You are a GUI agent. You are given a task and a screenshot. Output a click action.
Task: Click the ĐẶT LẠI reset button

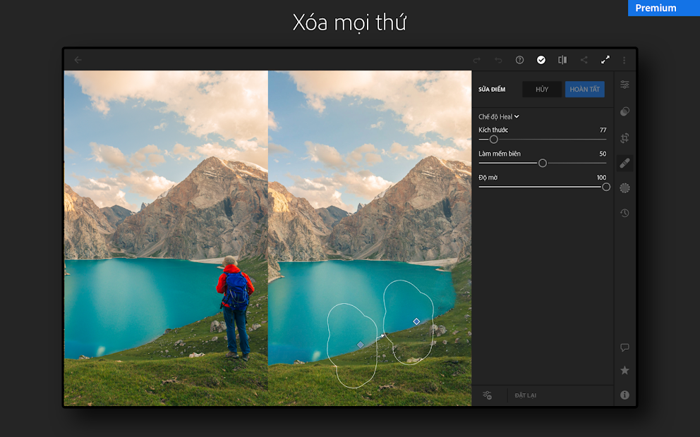click(526, 395)
